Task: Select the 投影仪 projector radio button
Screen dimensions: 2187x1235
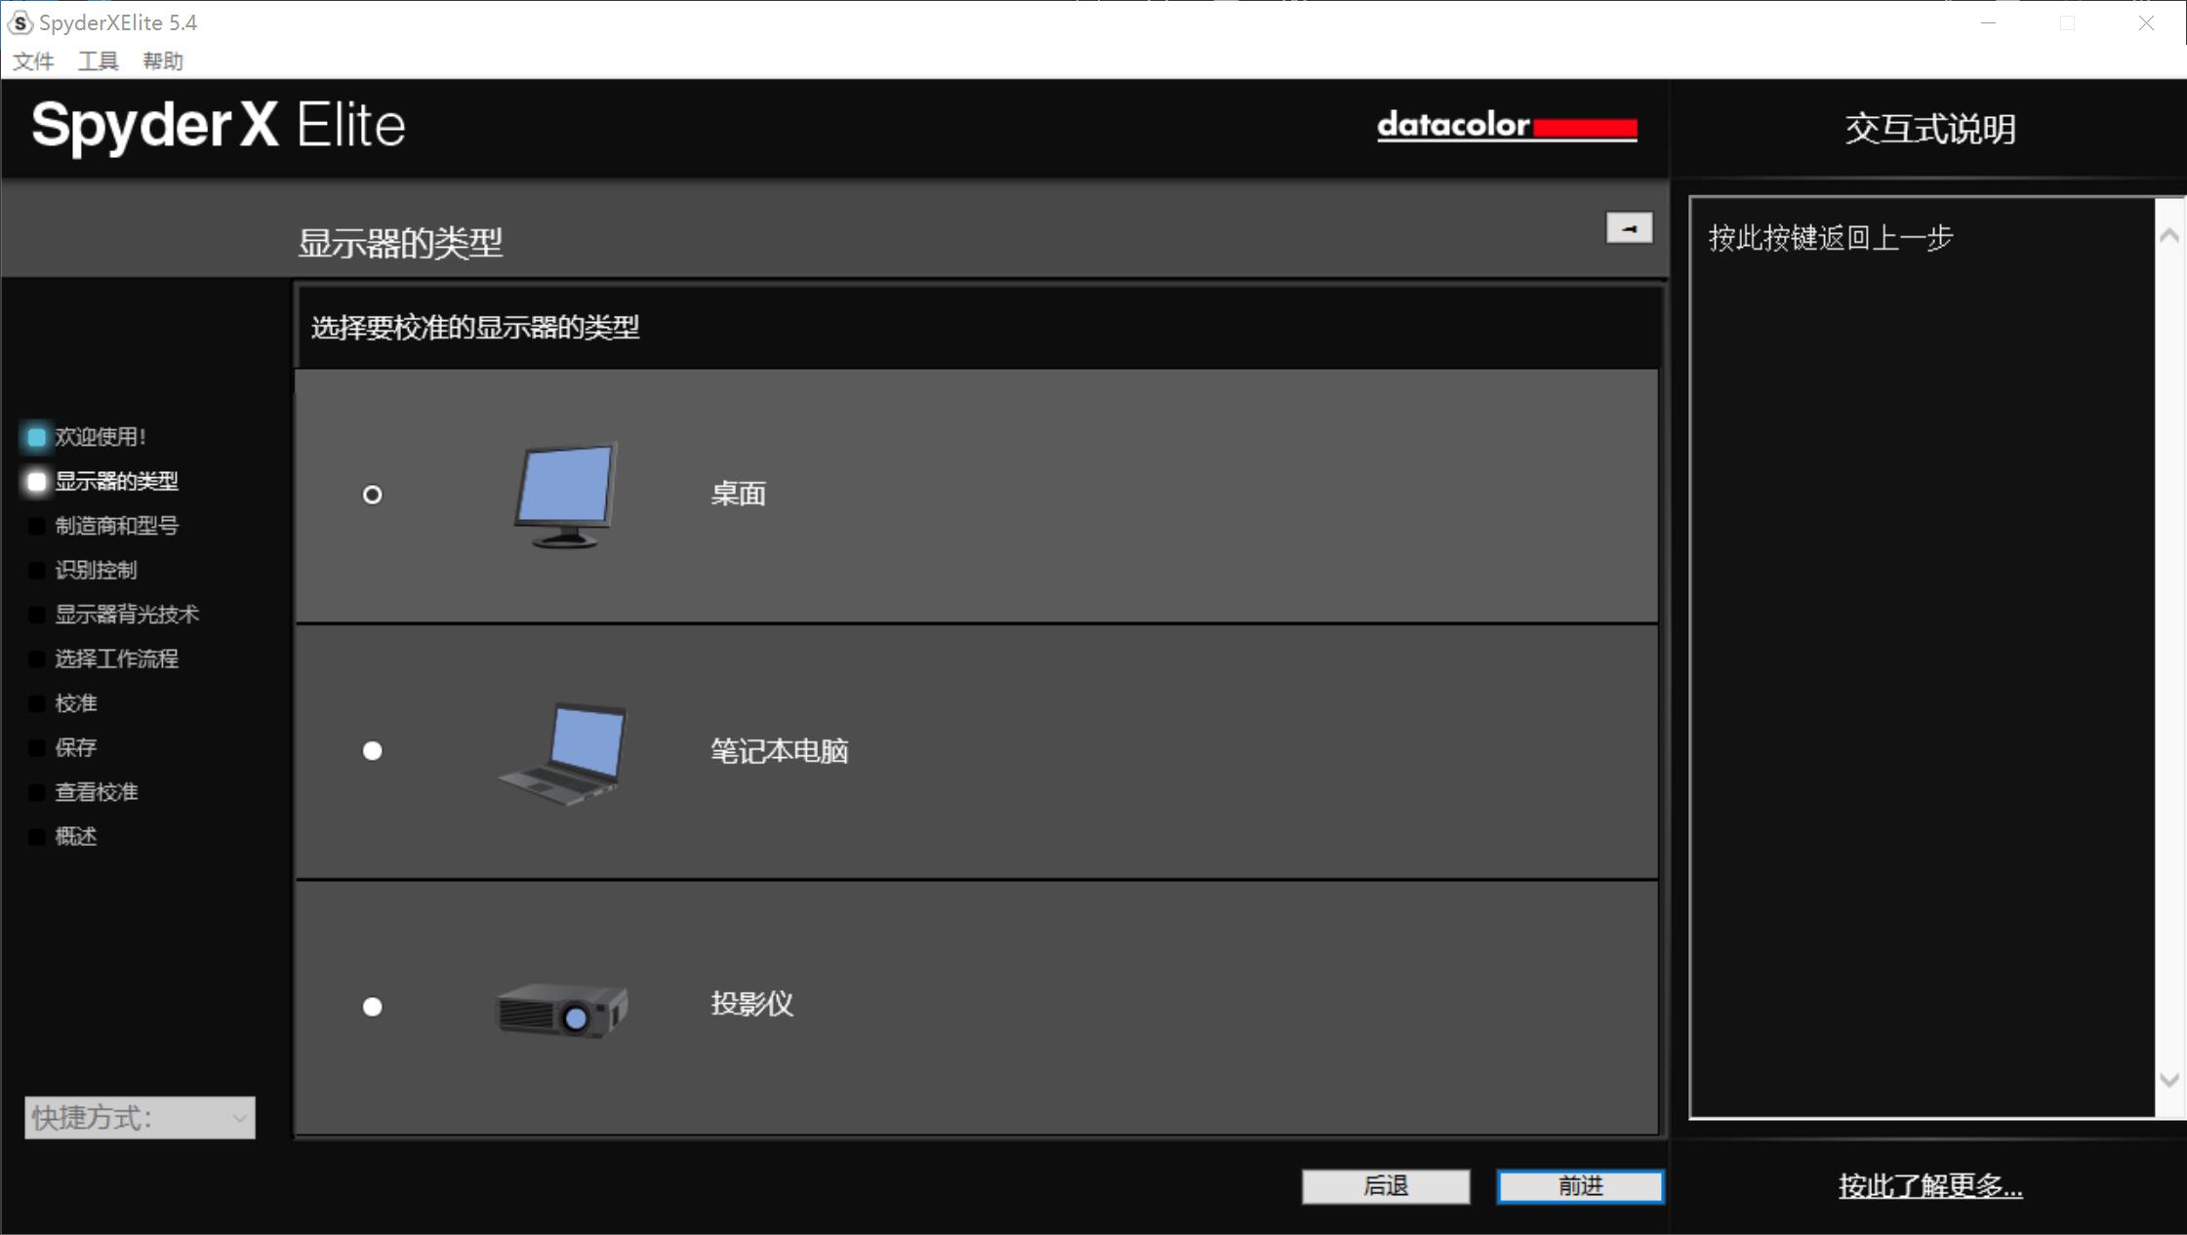Action: [x=372, y=1006]
